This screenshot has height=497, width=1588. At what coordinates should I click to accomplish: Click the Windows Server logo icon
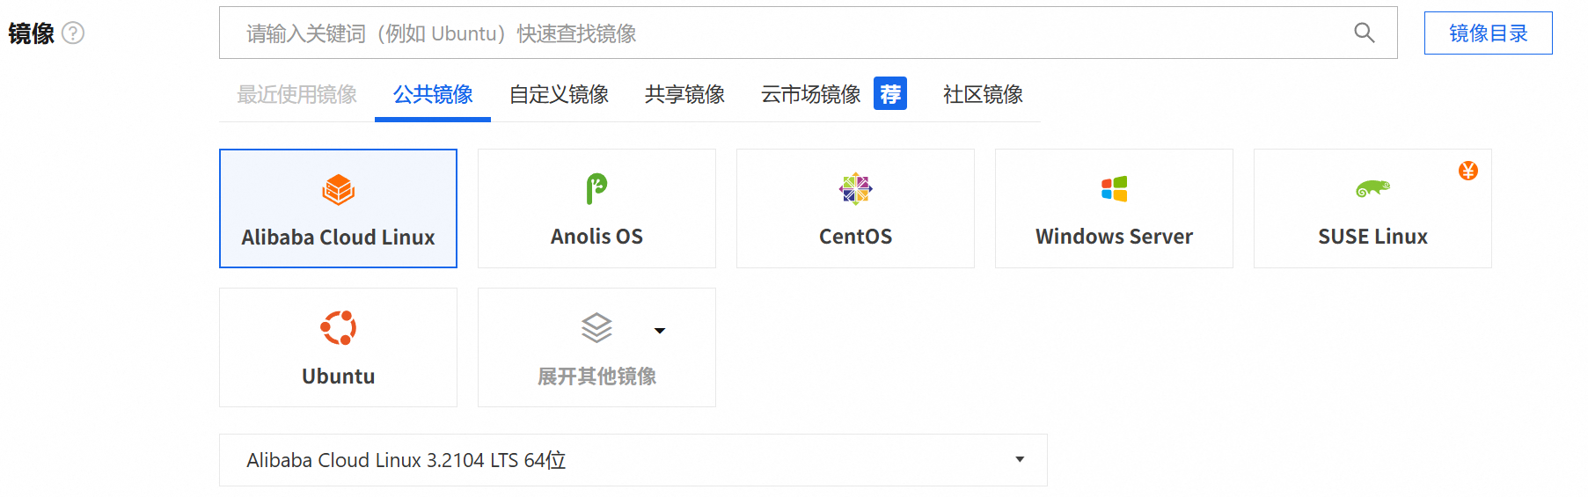point(1114,189)
